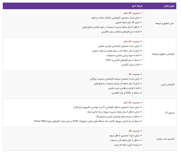181x159 pixels.
Task: Click 'ترجیحا دارای سابقه کار نصب'
Action: pos(127,145)
